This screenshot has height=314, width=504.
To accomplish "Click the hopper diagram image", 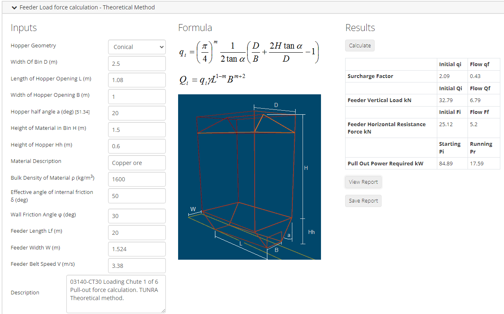I will point(249,177).
